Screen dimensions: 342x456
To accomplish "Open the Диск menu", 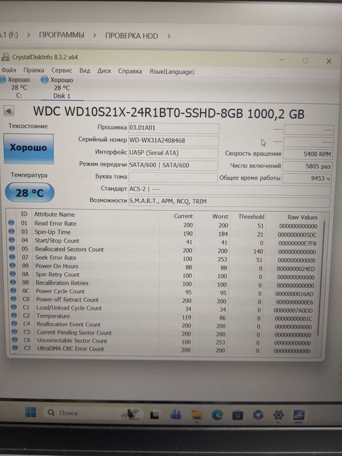I will click(104, 71).
